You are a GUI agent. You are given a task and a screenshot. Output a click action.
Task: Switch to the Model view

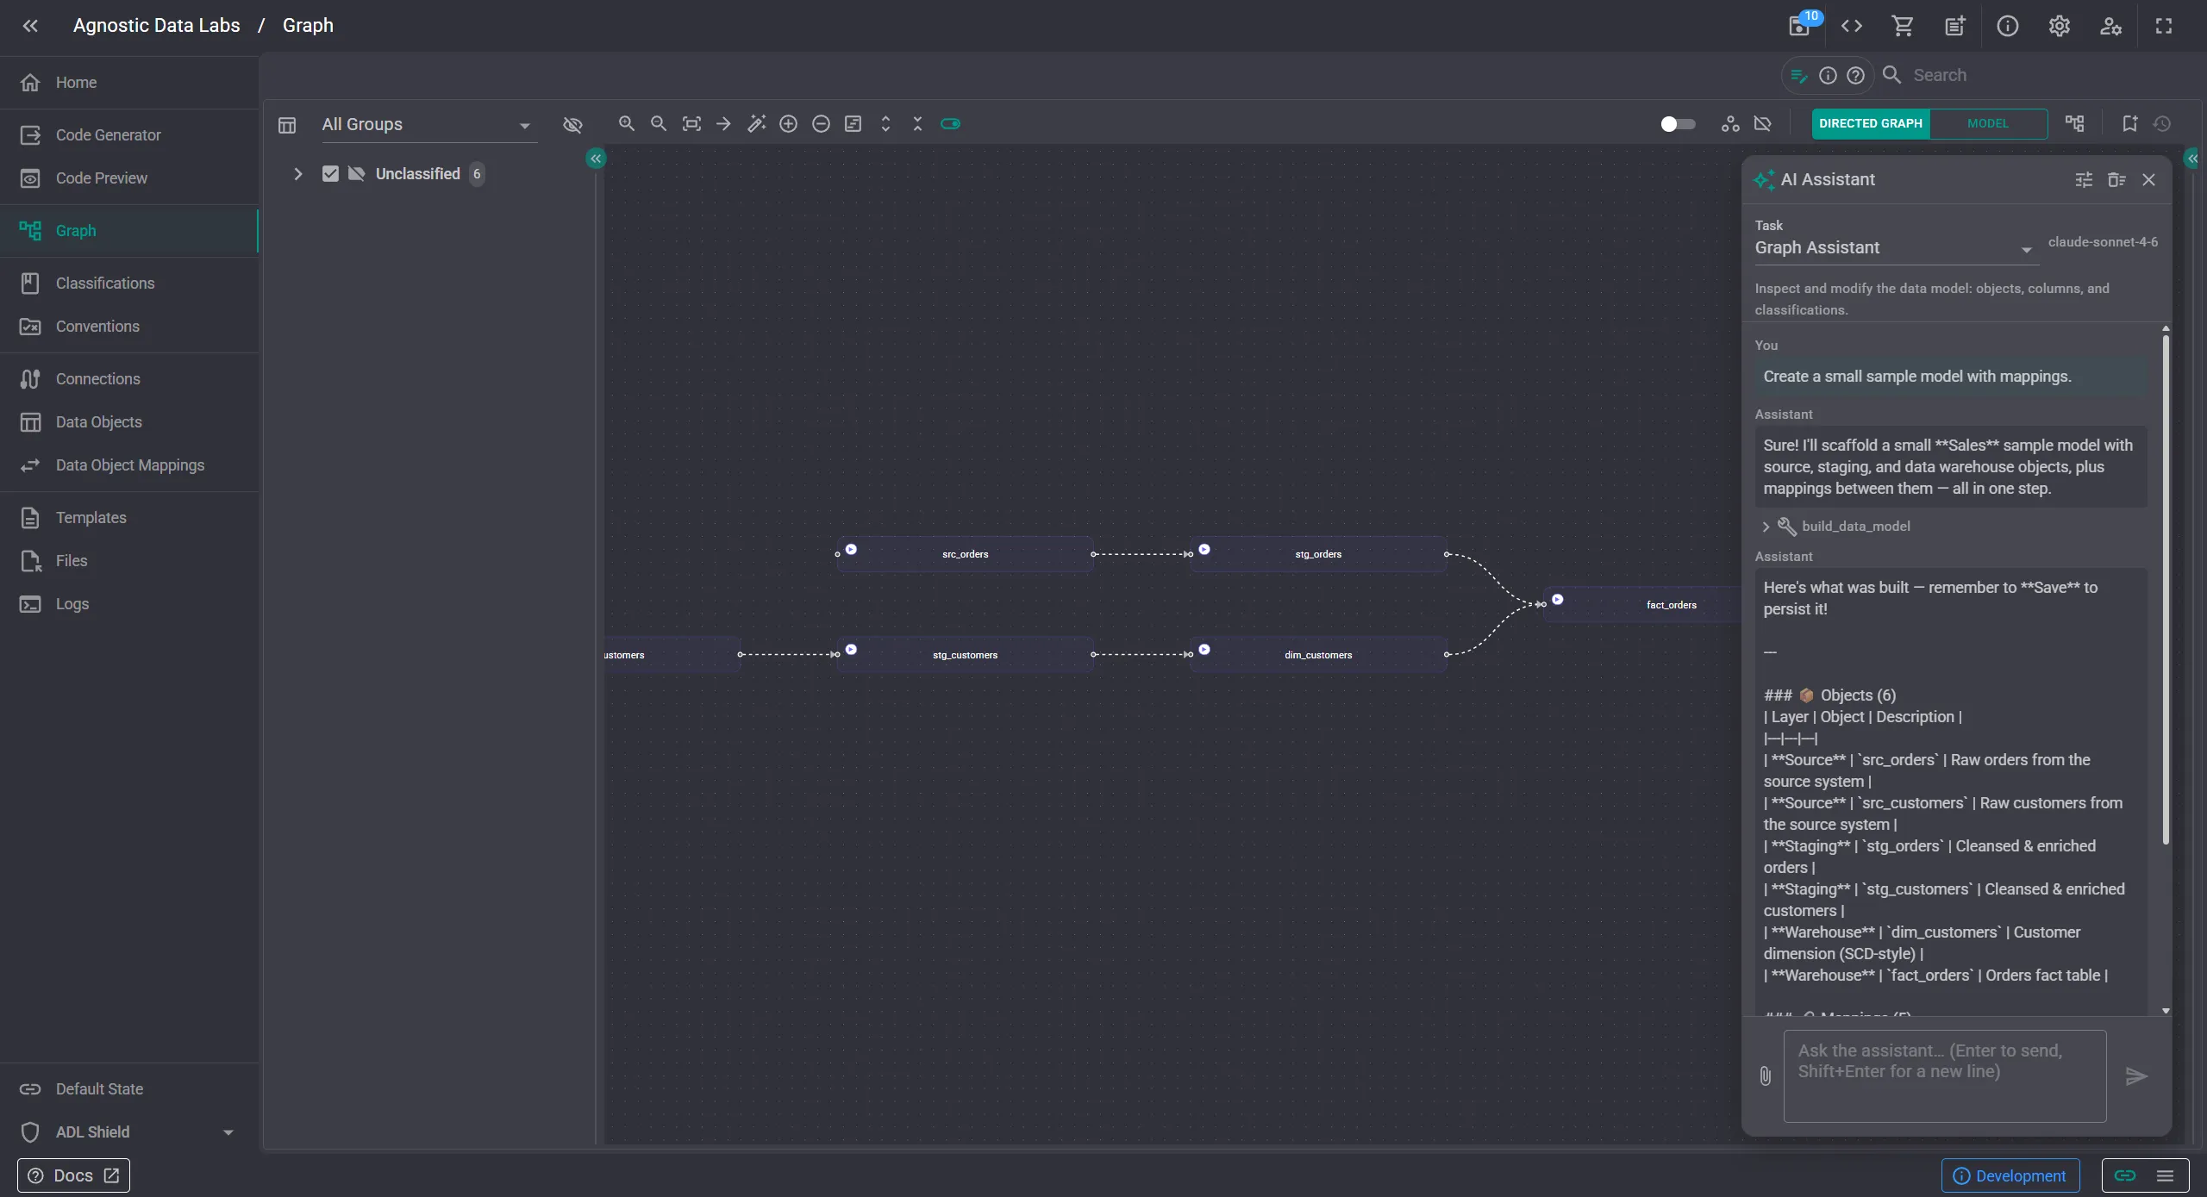pyautogui.click(x=1988, y=124)
